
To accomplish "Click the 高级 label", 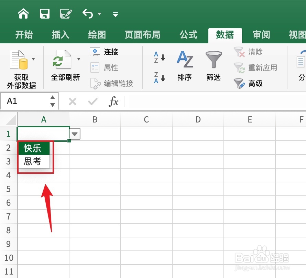I will [255, 84].
